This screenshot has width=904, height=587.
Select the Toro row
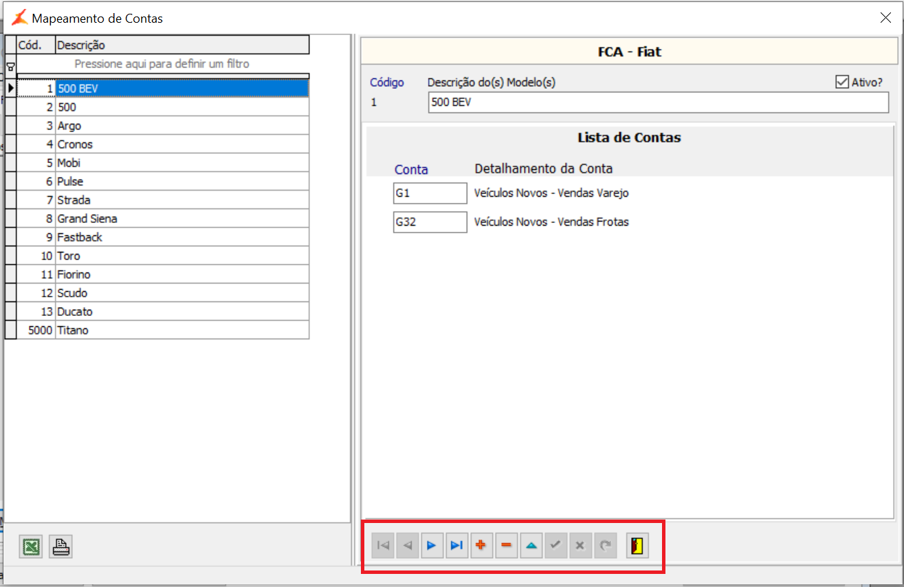coord(163,256)
